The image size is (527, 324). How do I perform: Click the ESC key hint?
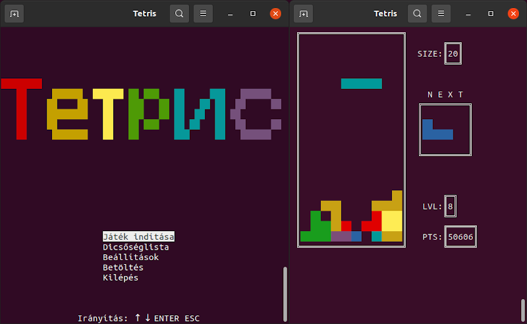192,318
